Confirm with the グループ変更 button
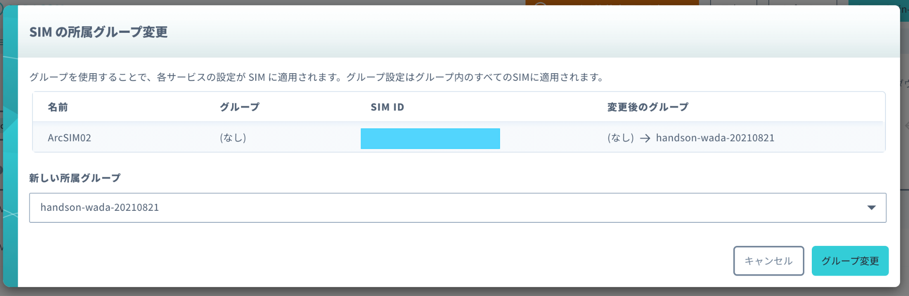Viewport: 909px width, 296px height. 850,261
